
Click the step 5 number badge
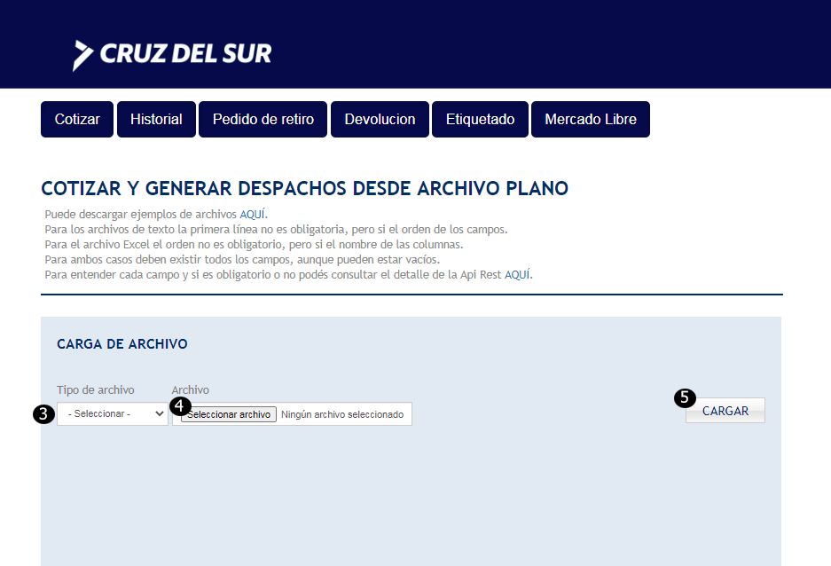(x=685, y=397)
